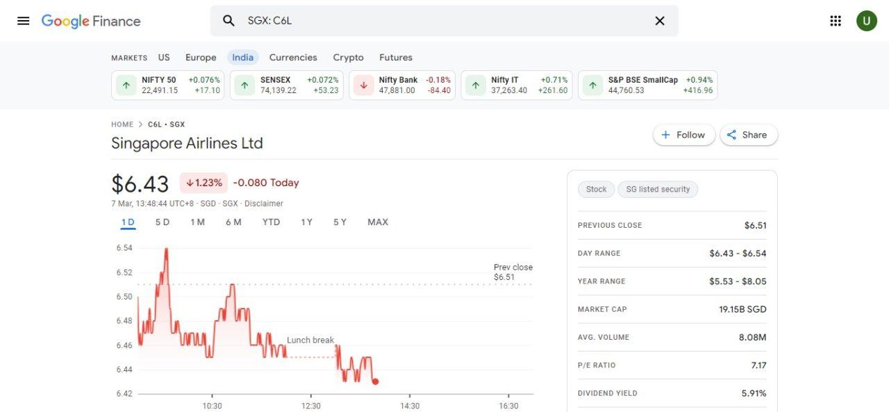
Task: Switch chart to 5Y range
Action: (x=340, y=222)
